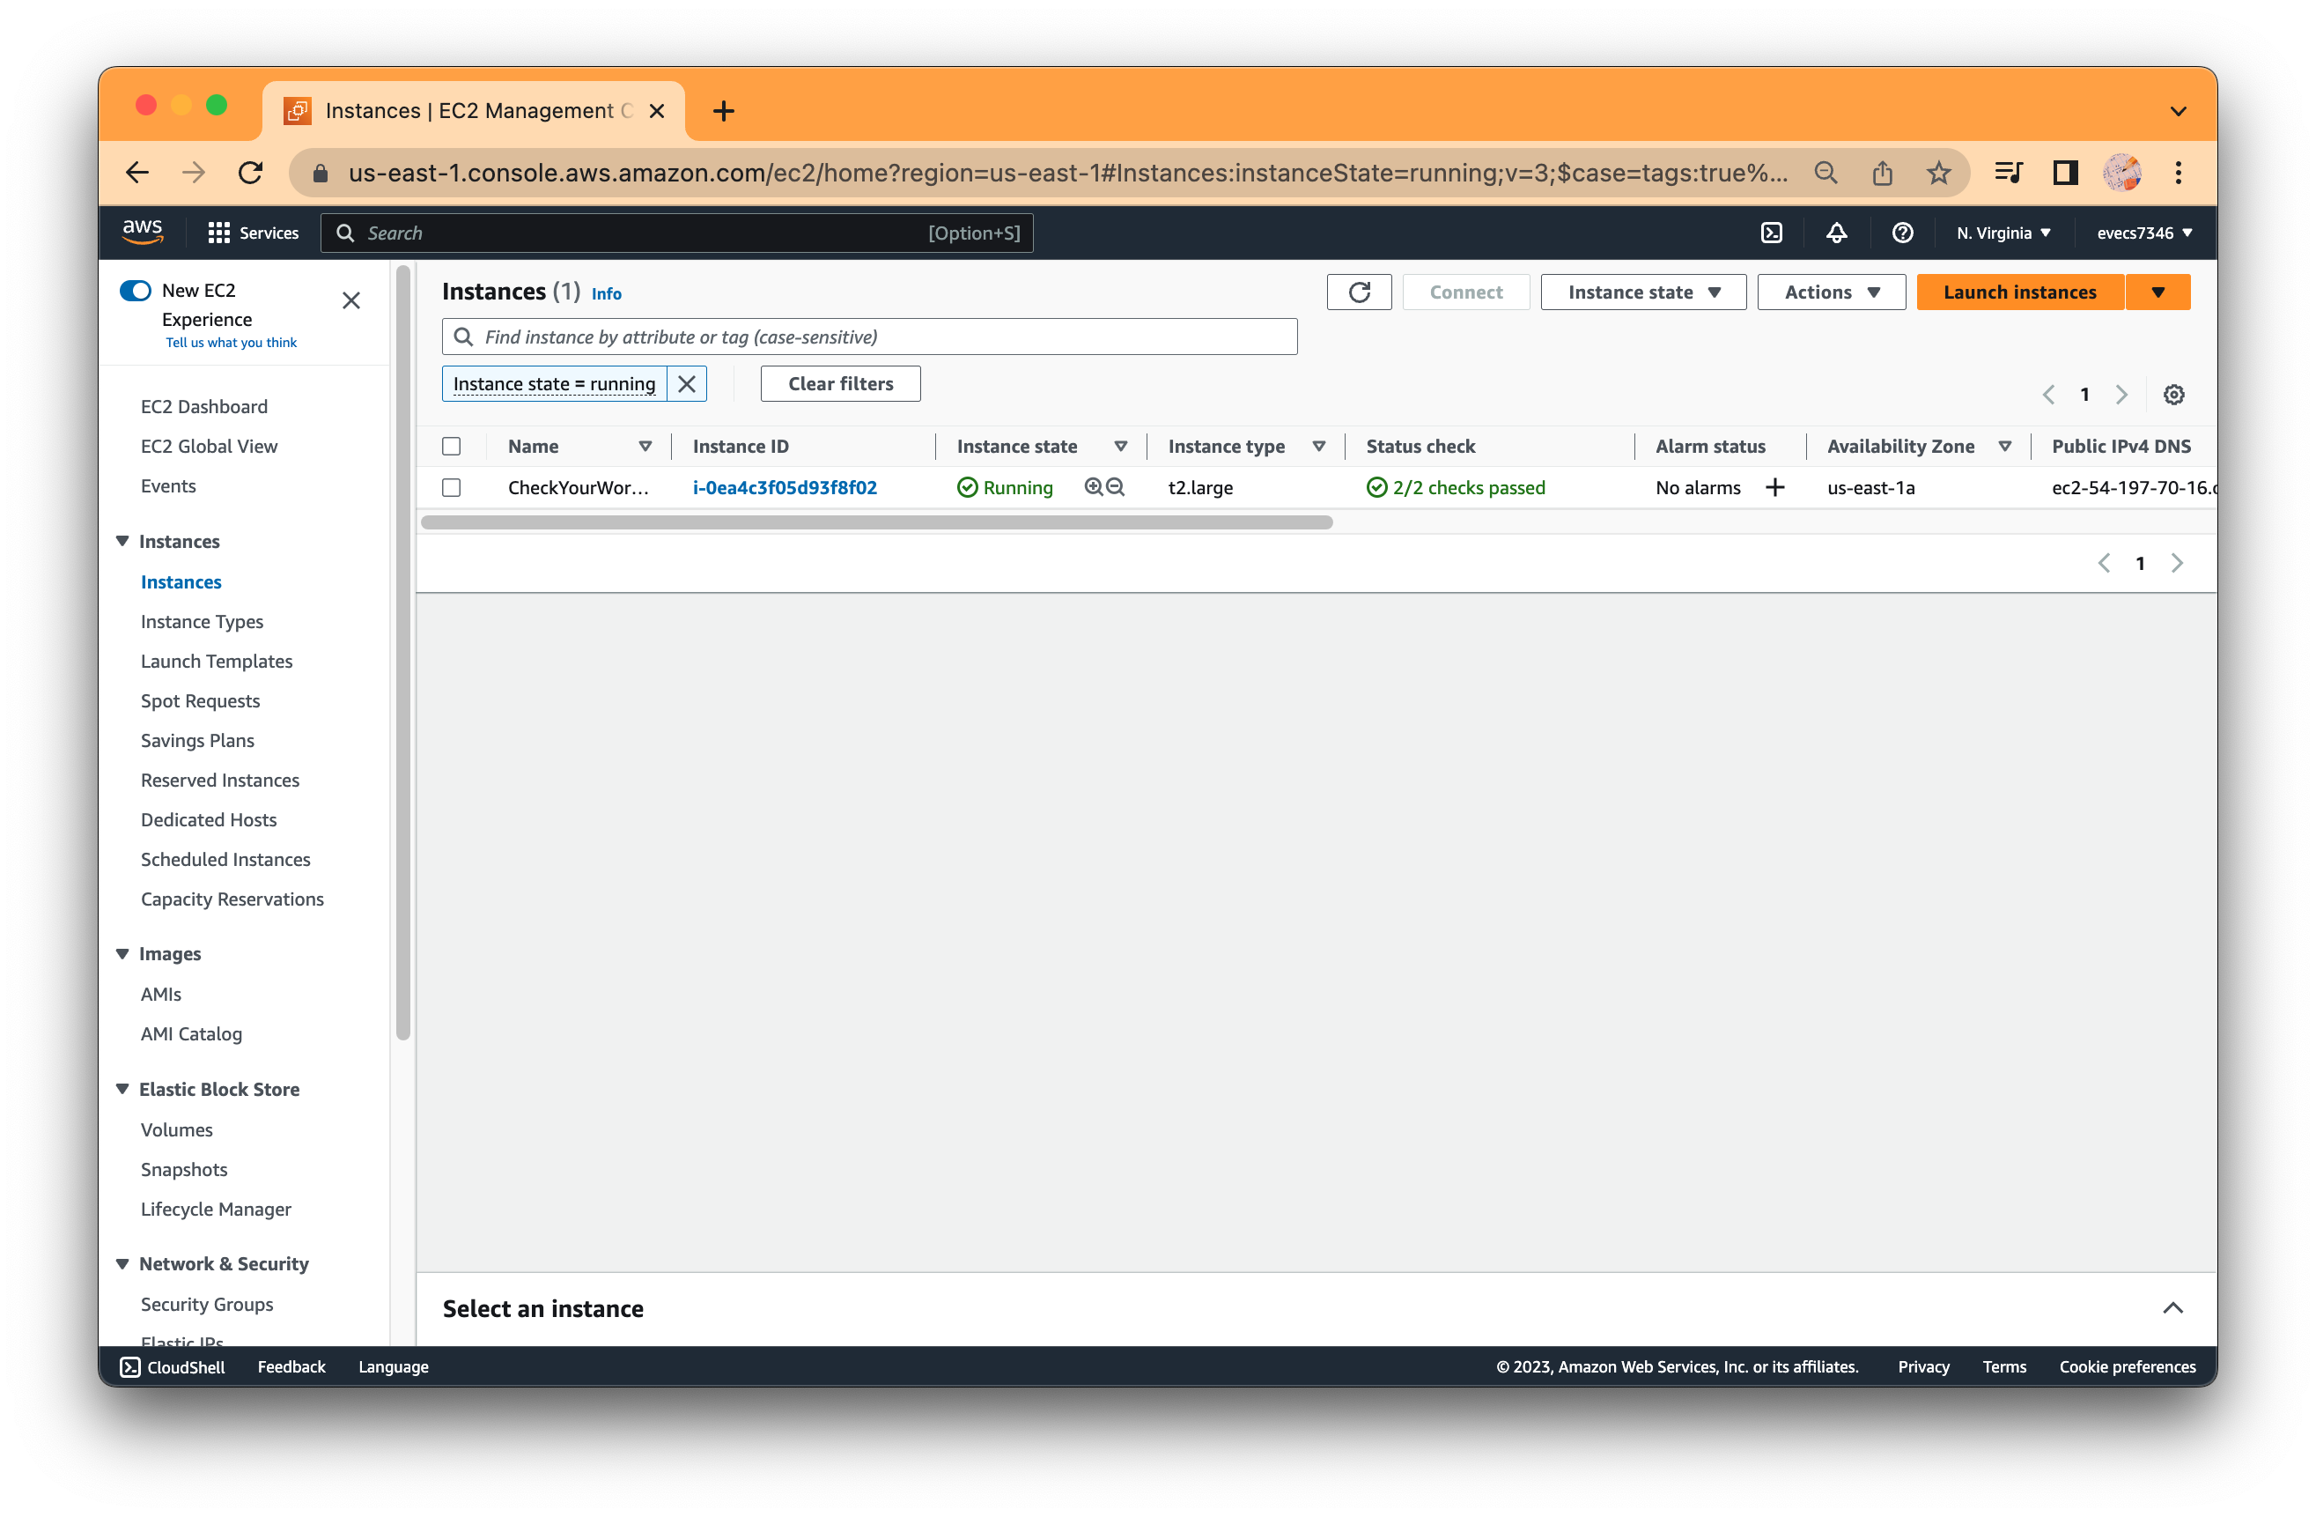
Task: Open the Instance state dropdown button
Action: 1642,292
